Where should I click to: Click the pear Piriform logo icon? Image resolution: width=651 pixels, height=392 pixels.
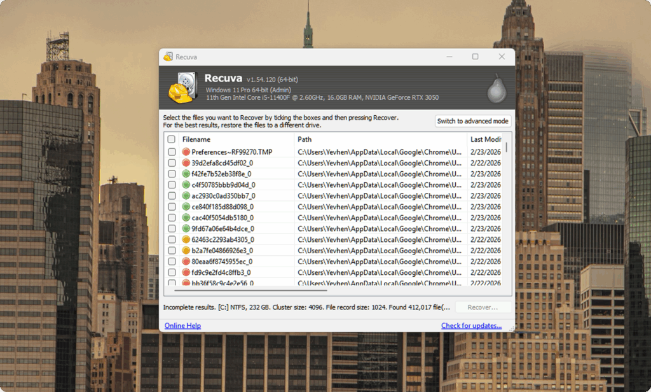tap(497, 88)
